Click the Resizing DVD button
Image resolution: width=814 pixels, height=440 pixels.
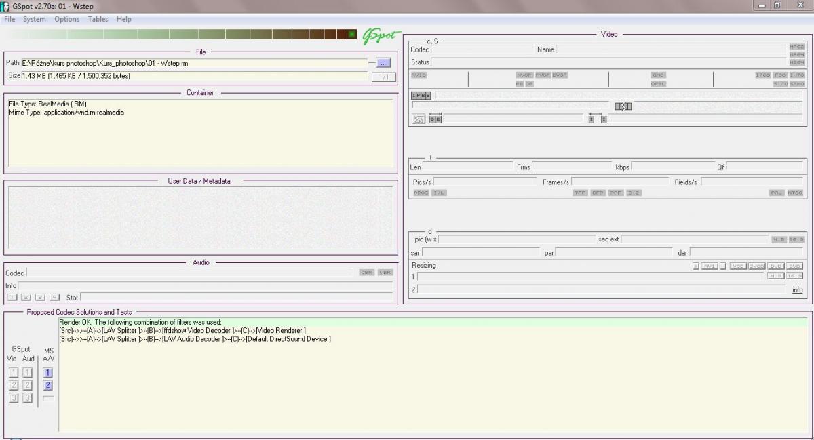pos(776,266)
